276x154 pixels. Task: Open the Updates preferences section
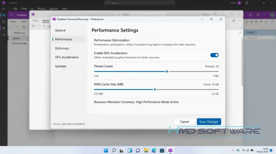pos(61,66)
